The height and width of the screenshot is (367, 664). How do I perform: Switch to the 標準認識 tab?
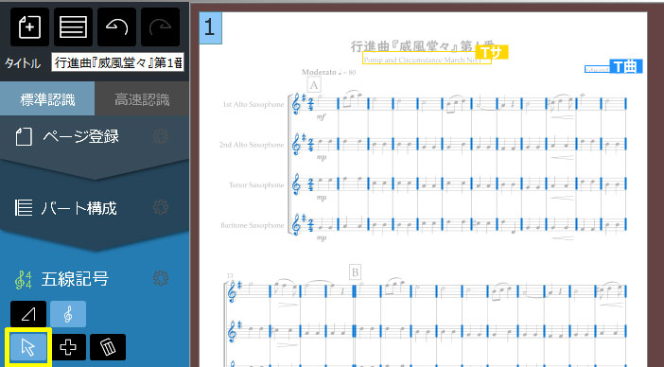pyautogui.click(x=47, y=99)
